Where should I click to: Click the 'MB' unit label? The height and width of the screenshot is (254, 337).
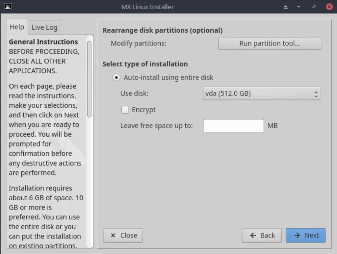click(272, 126)
